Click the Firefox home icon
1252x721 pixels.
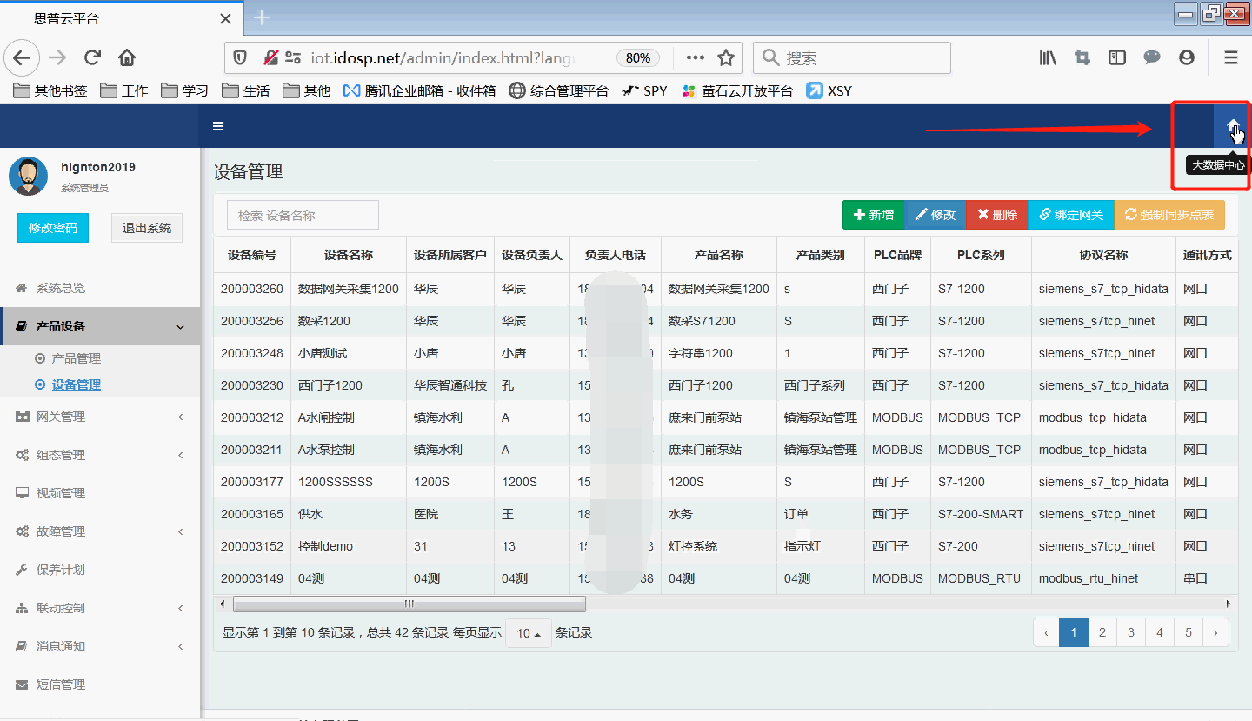click(127, 58)
